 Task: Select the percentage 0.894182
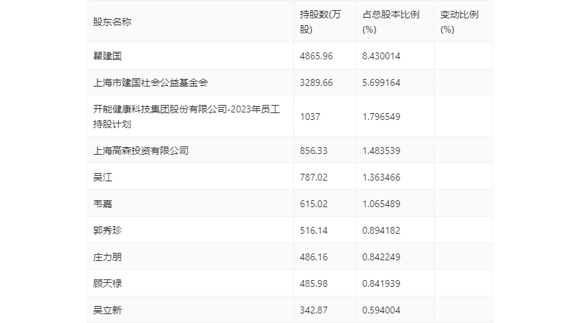381,230
